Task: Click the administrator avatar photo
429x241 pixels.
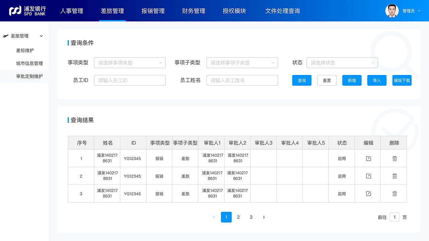Action: pos(392,11)
